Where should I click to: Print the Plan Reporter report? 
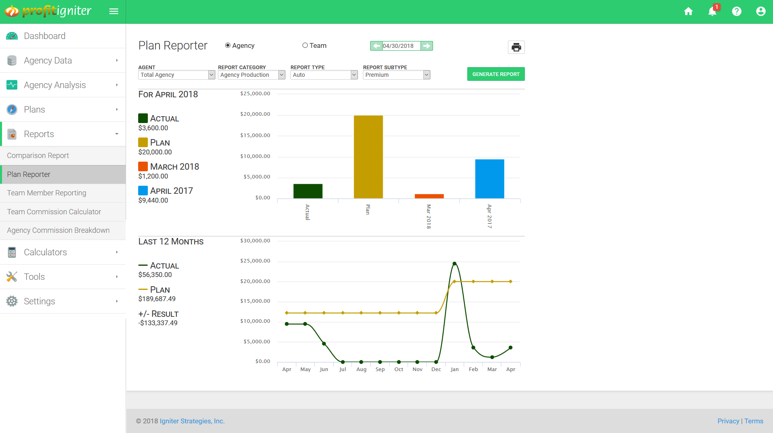point(516,47)
